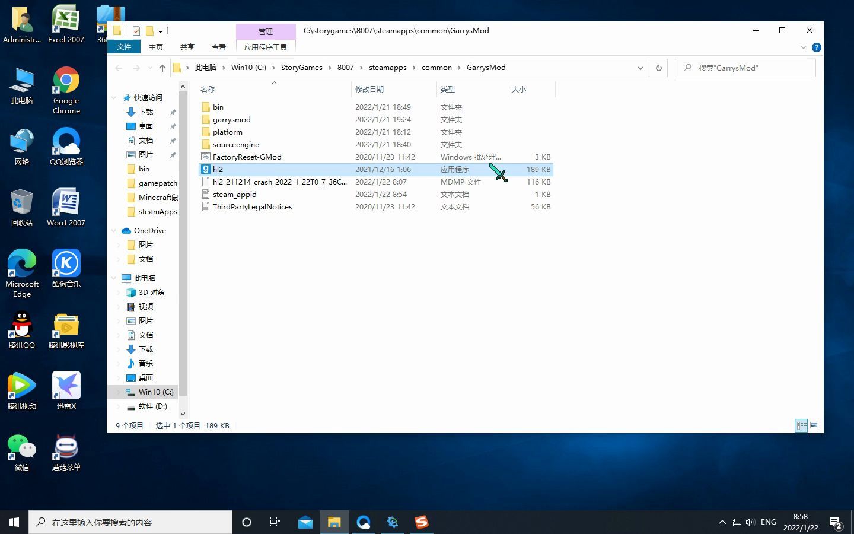Open recent locations dropdown arrow
The image size is (854, 534).
point(150,68)
